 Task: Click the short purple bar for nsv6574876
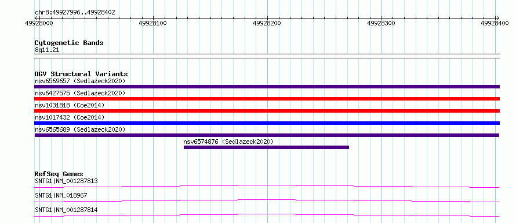pos(266,147)
